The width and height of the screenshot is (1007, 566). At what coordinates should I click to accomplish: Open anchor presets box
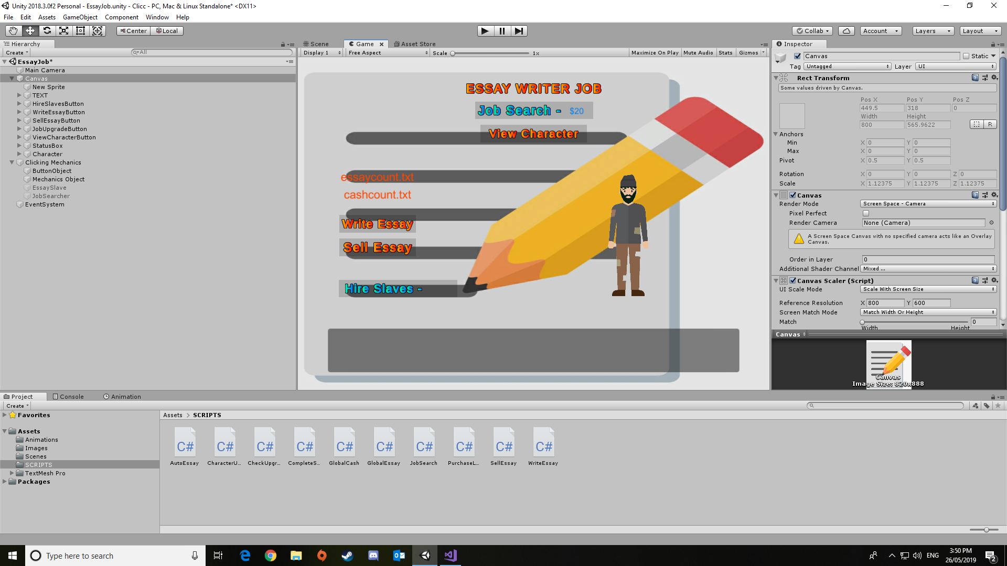coord(792,116)
